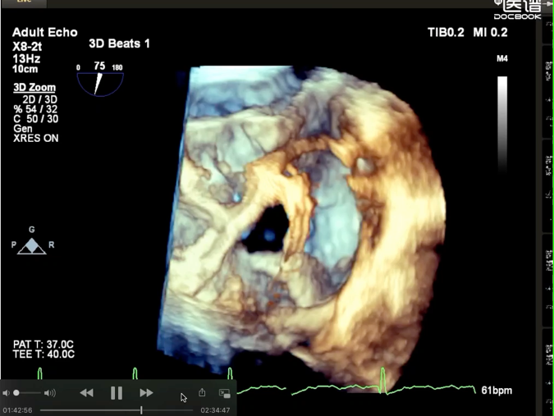This screenshot has height=416, width=554.
Task: Click the playback progress bar playhead
Action: point(141,409)
